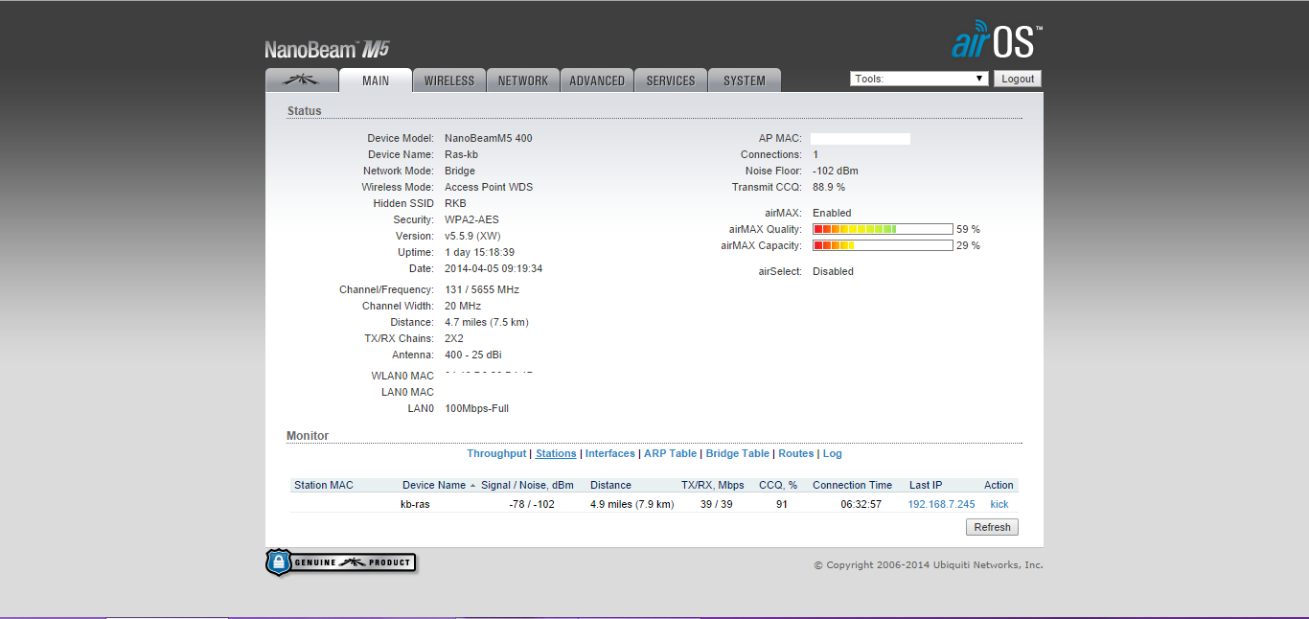The image size is (1309, 619).
Task: Sort by the Station MAC column
Action: (324, 485)
